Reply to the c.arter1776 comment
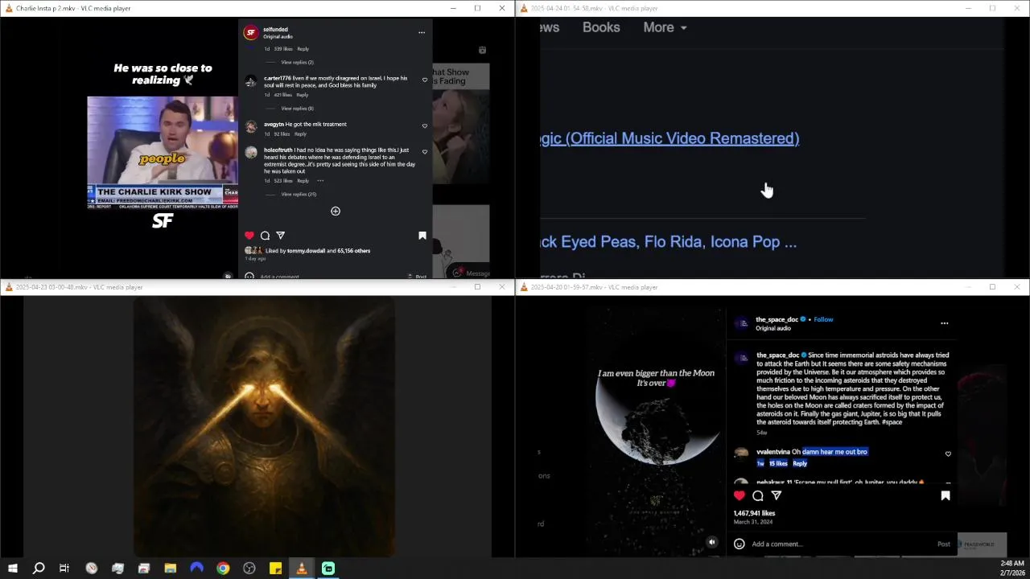The width and height of the screenshot is (1030, 579). point(303,95)
